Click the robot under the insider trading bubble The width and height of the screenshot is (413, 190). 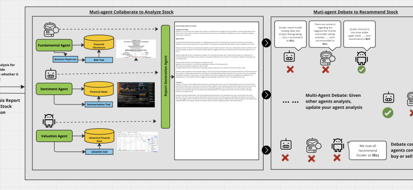click(x=289, y=57)
